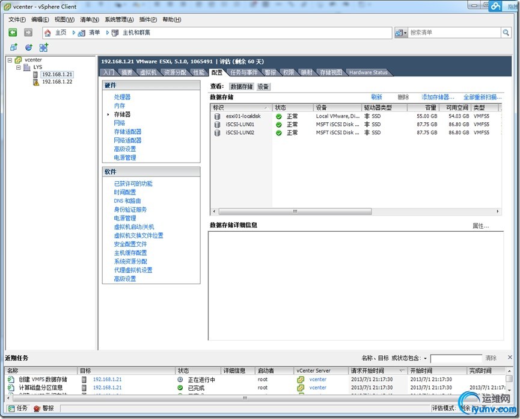520x419 pixels.
Task: Switch to the Storage Views tab
Action: click(x=331, y=72)
